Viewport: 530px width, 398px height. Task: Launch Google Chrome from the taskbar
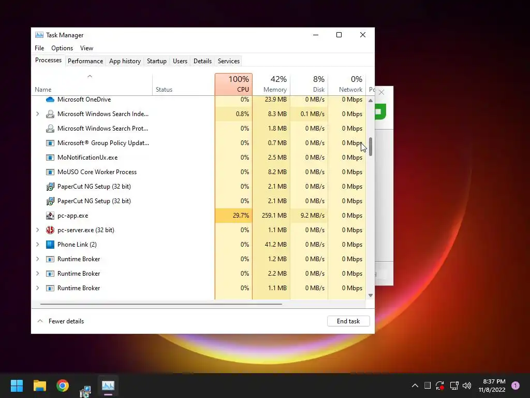(63, 386)
